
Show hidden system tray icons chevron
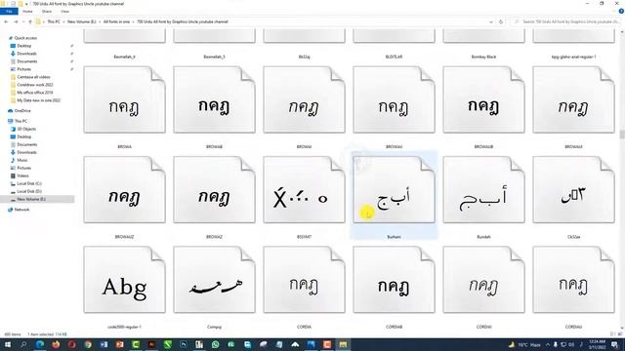pyautogui.click(x=548, y=344)
